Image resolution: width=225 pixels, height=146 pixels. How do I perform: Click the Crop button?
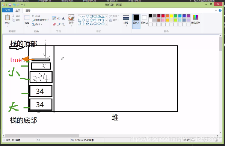[36, 16]
